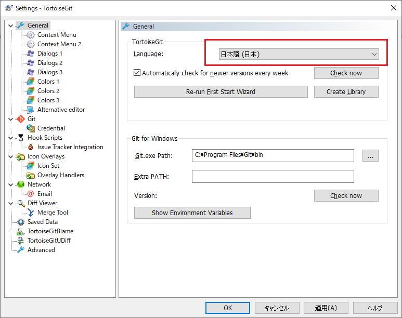Screen dimensions: 402x318
Task: Collapse the Icon Overlays tree node
Action: click(x=10, y=156)
